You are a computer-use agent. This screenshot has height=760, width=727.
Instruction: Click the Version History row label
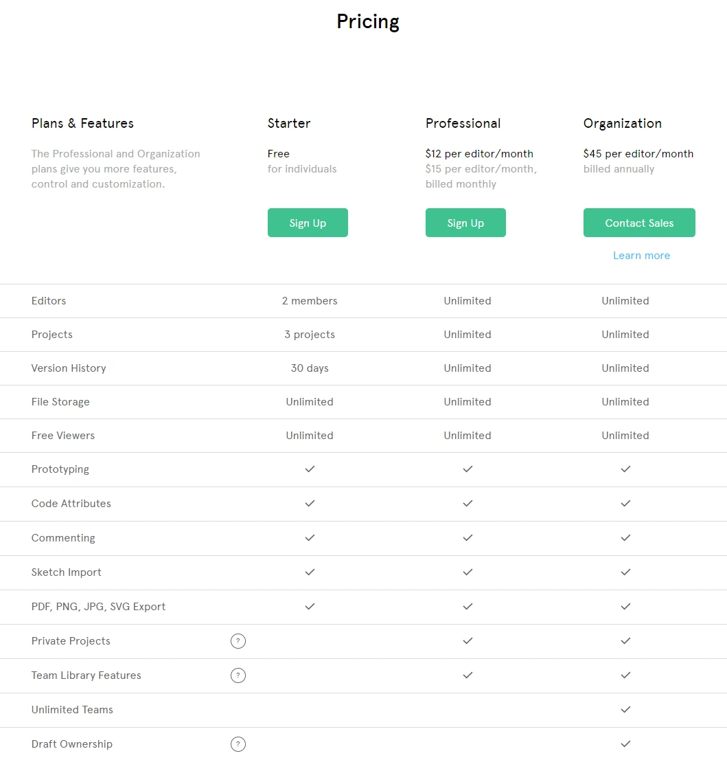[x=69, y=368]
